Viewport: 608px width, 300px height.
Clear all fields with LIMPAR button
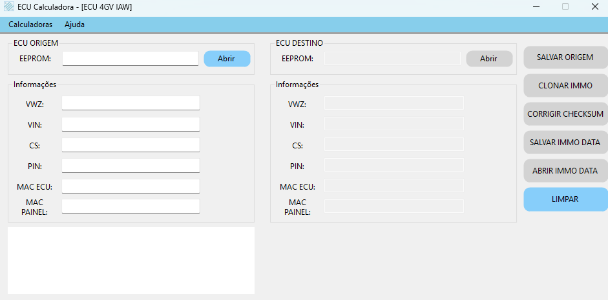[x=565, y=199]
